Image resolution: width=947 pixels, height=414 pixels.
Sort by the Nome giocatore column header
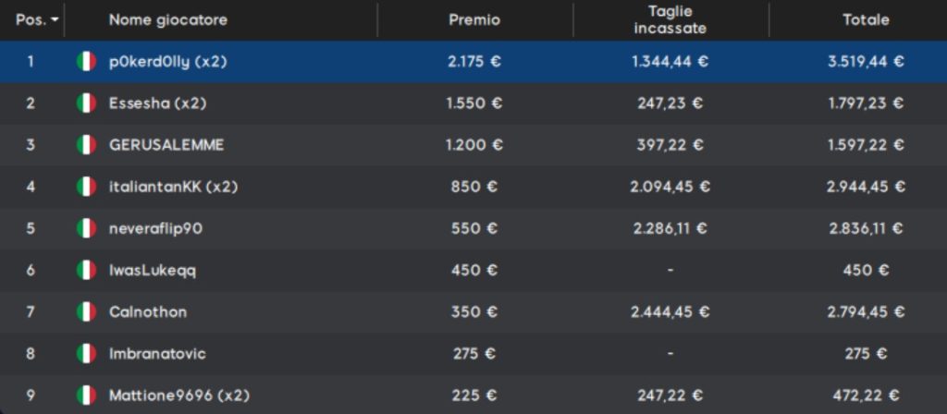pyautogui.click(x=168, y=20)
